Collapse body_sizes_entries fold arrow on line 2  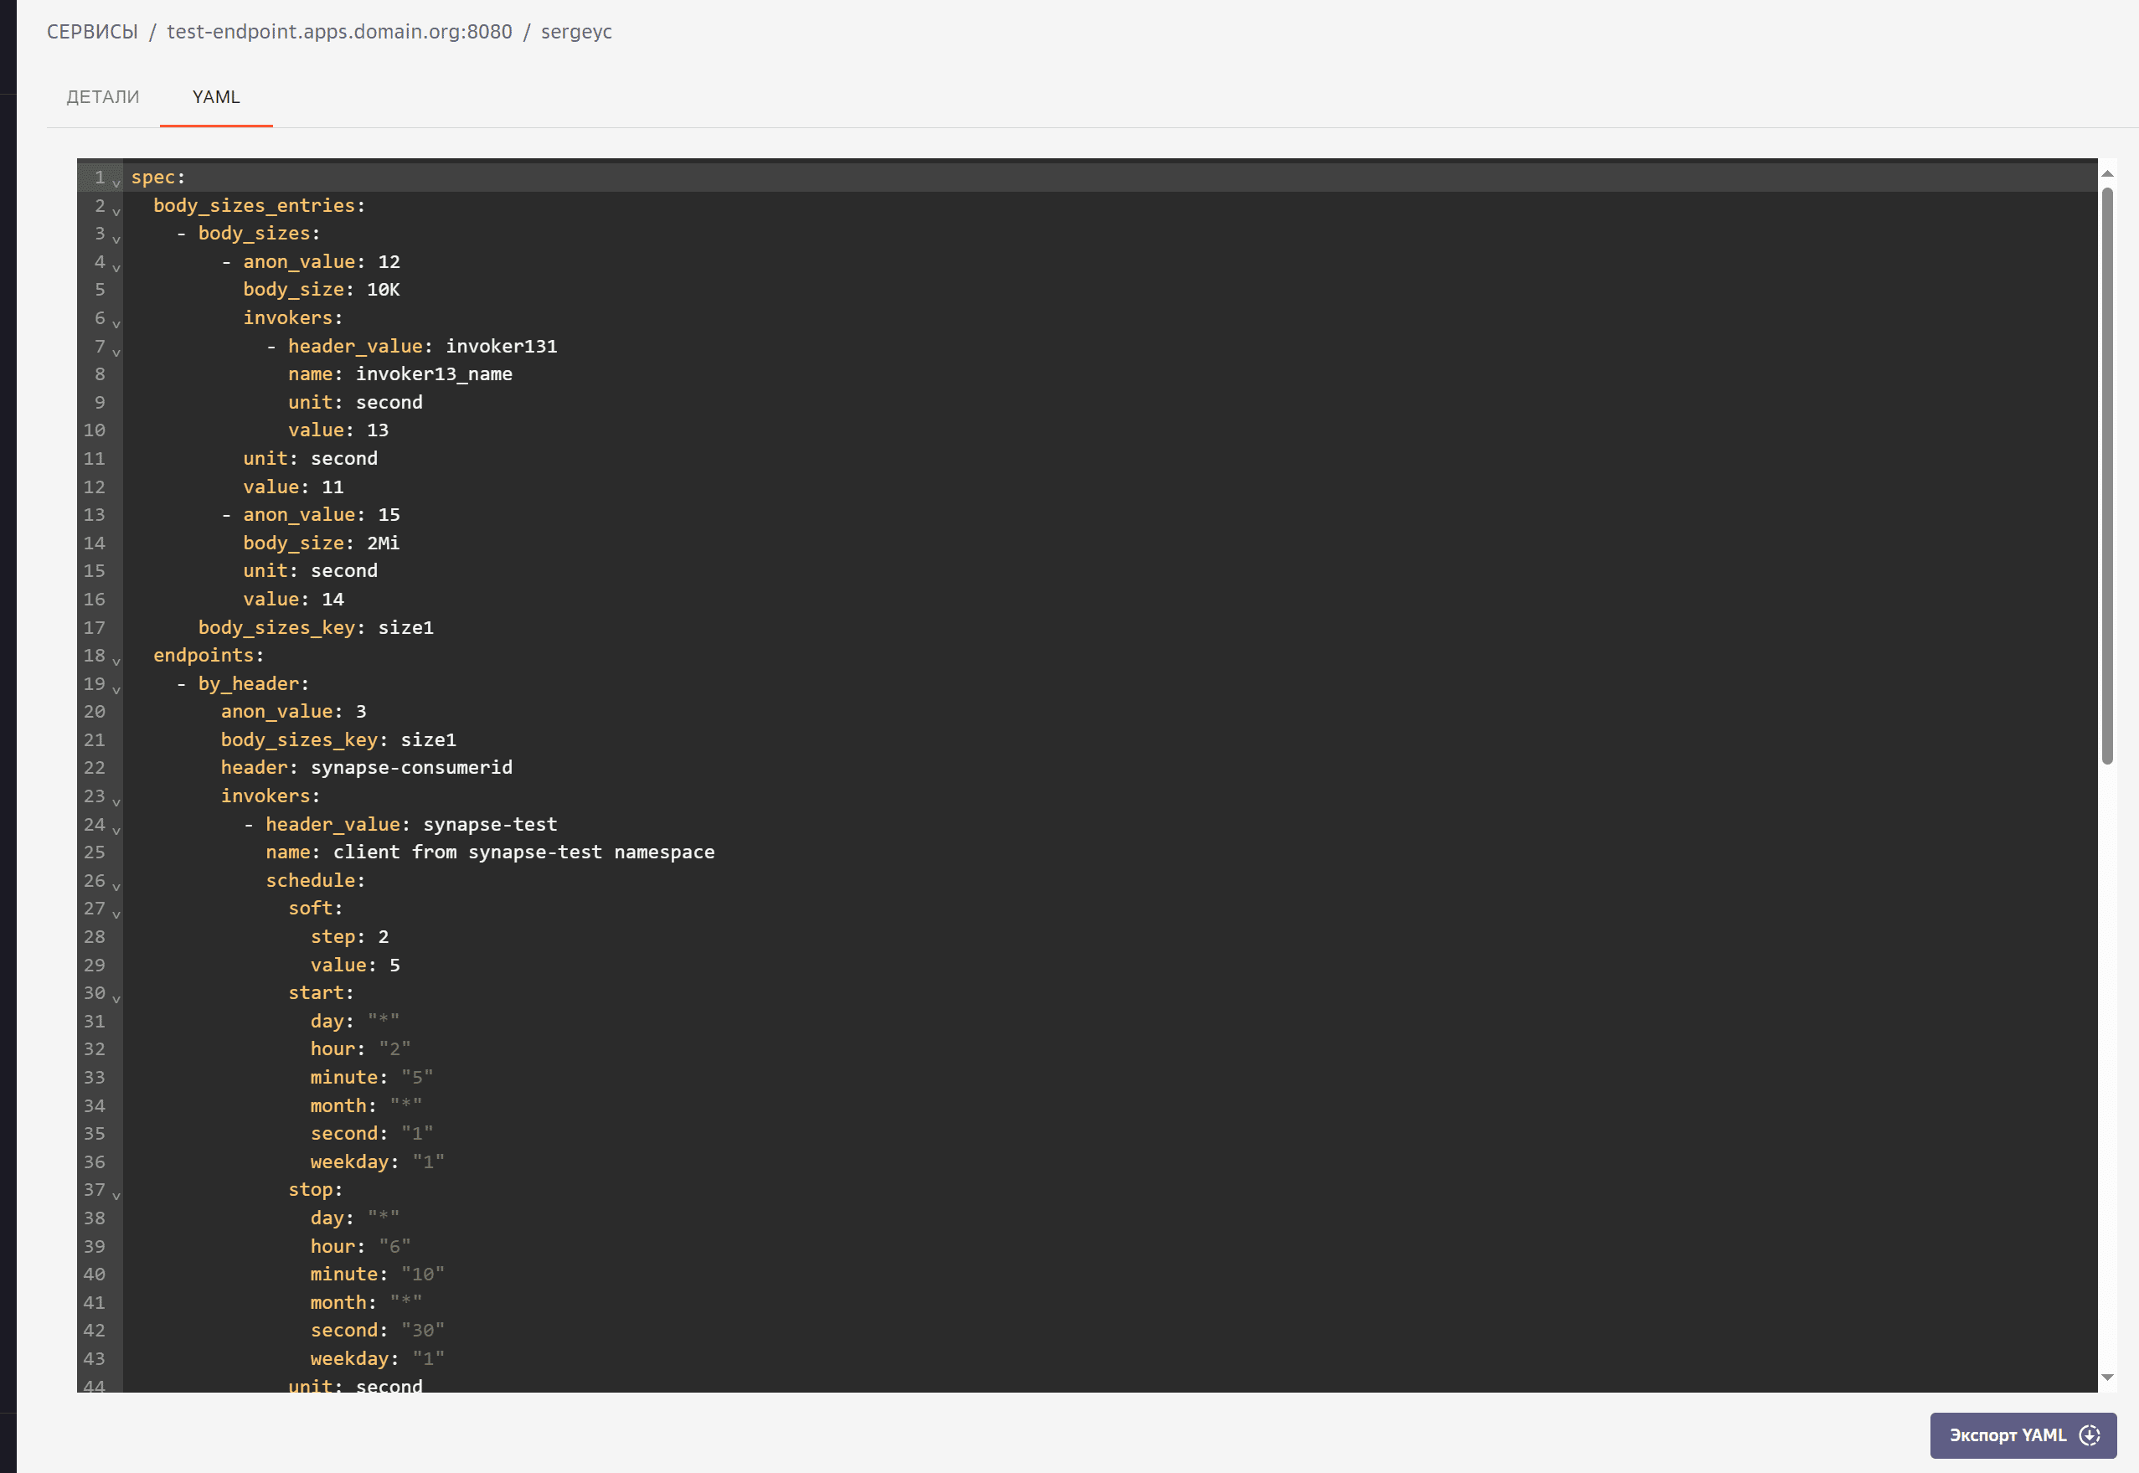(116, 211)
